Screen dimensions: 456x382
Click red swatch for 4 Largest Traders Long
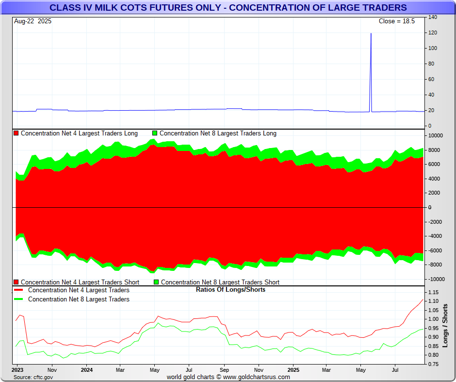[x=16, y=133]
